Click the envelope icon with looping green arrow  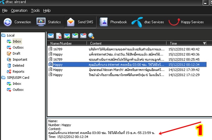coord(75,36)
